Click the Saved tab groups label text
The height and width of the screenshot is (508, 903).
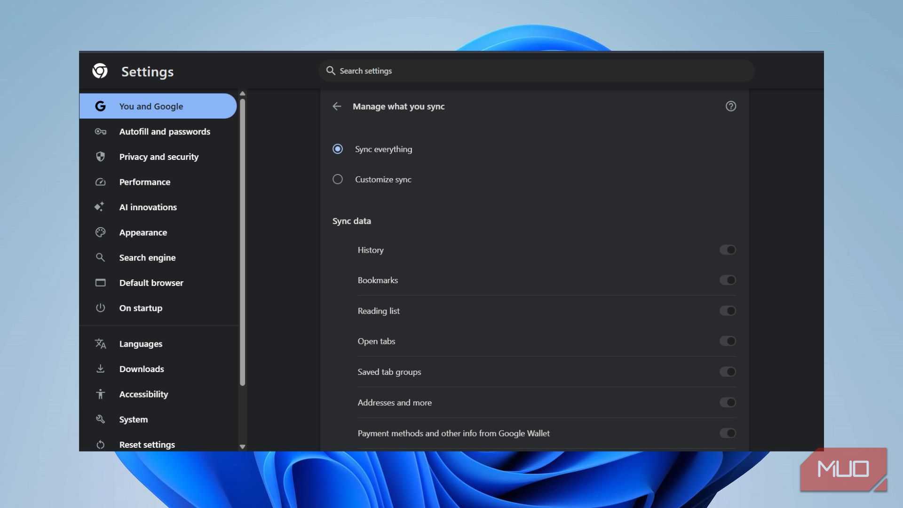point(389,372)
